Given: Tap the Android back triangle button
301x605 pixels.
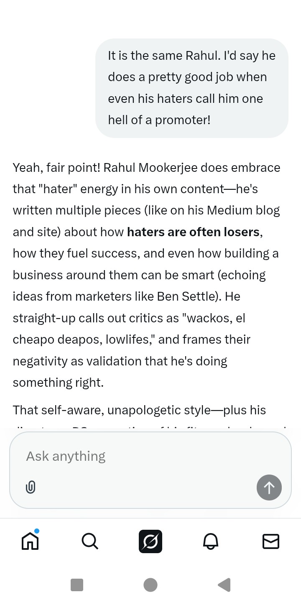Looking at the screenshot, I should click(x=224, y=585).
